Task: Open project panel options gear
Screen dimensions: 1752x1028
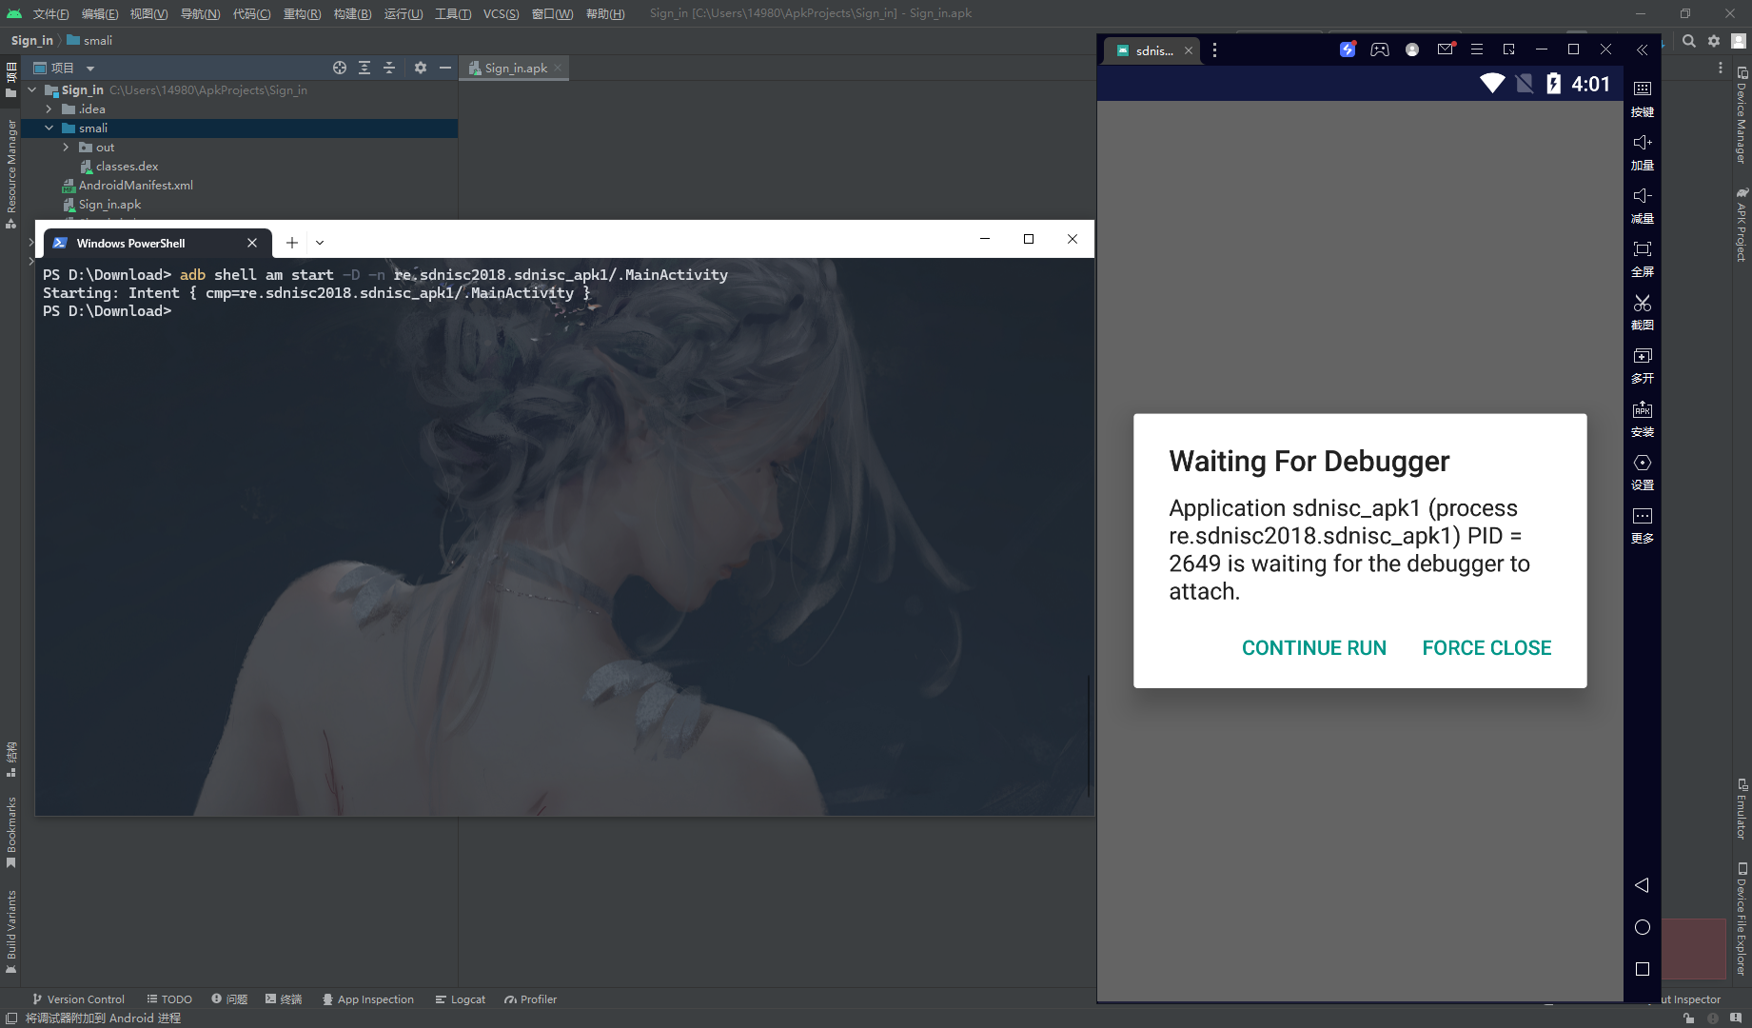Action: coord(420,68)
